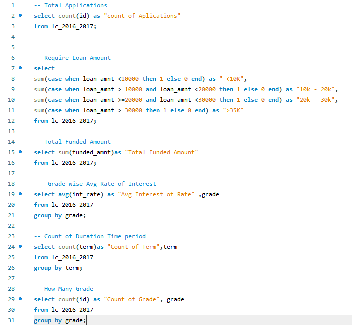
Task: Click the blue marker dot at line 29
Action: coord(20,299)
